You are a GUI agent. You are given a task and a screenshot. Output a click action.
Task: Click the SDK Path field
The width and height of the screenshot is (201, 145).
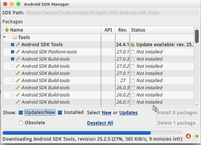pyautogui.click(x=112, y=13)
